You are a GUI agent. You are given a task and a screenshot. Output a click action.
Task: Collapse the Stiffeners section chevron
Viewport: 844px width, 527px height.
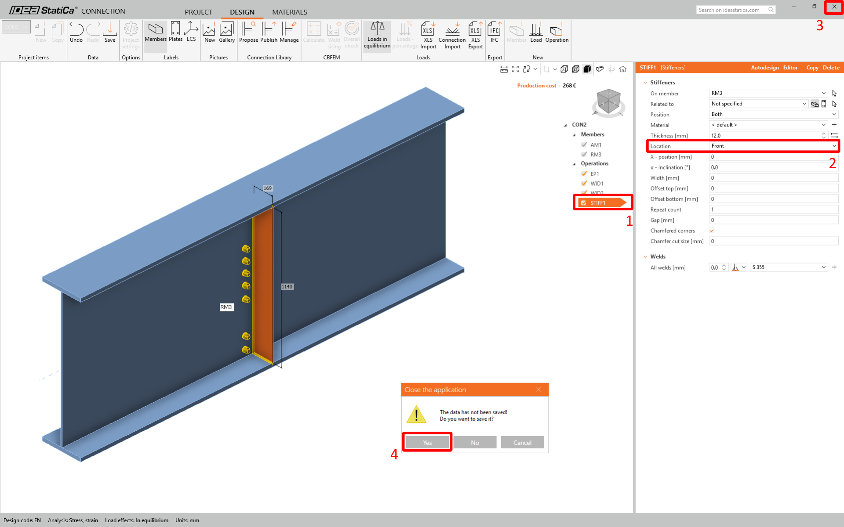coord(645,83)
